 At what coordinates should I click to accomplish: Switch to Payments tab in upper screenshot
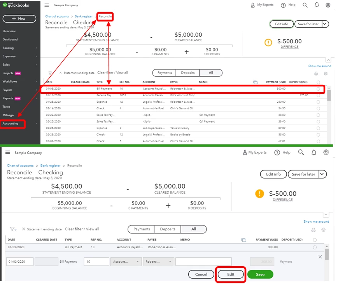(165, 73)
